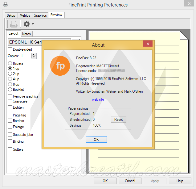The height and width of the screenshot is (189, 196).
Task: Increase copies with the up spinner arrow
Action: point(34,54)
